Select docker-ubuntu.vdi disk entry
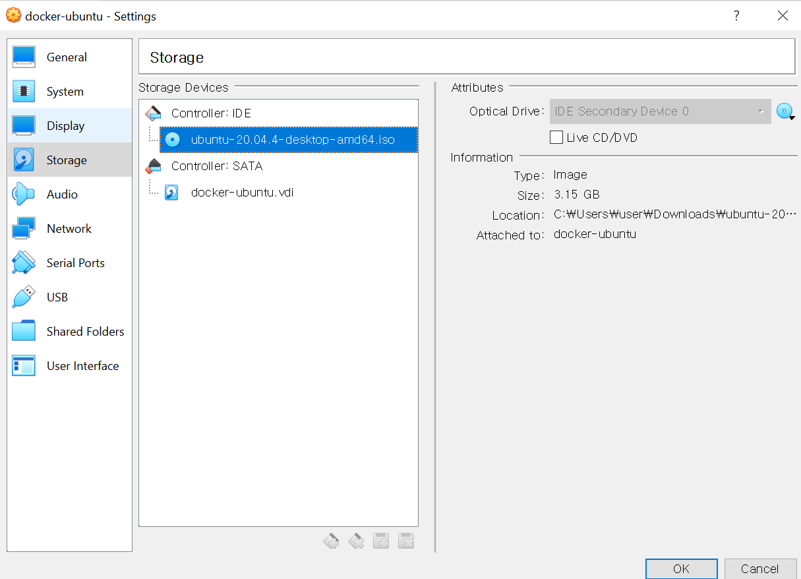The width and height of the screenshot is (801, 579). click(x=242, y=193)
